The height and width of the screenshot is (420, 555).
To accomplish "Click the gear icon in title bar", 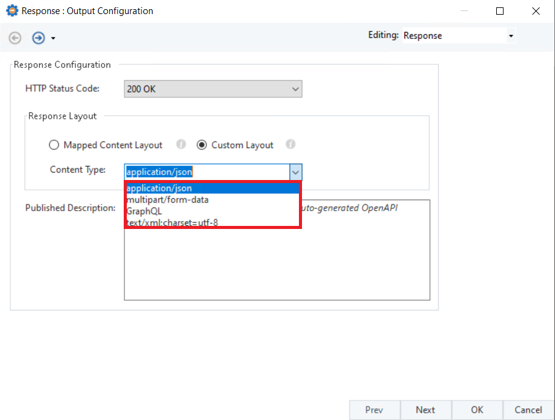I will [x=12, y=11].
